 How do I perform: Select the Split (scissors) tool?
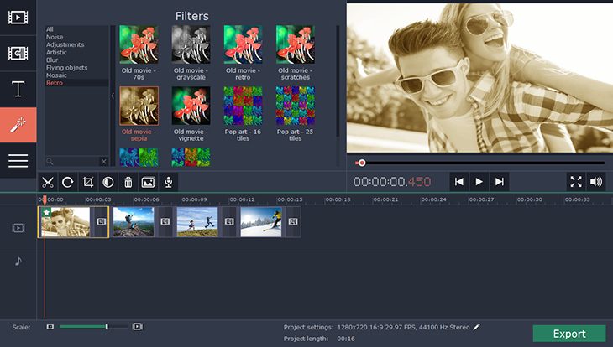48,182
